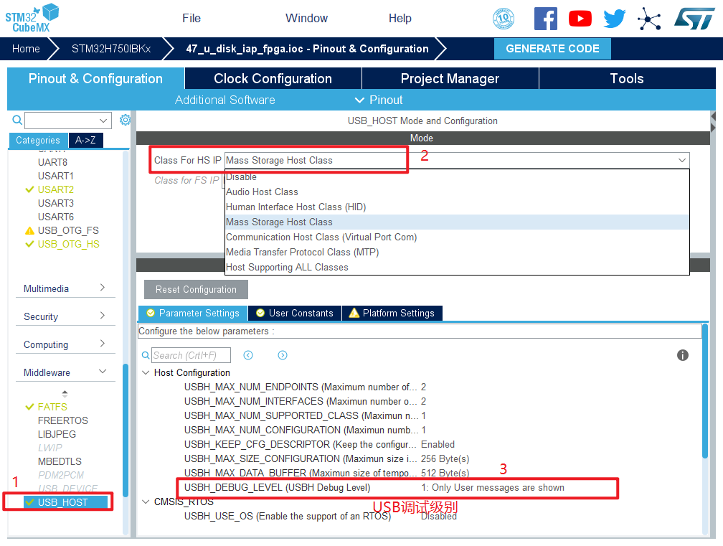
Task: Open the Twitter bird icon
Action: tap(615, 19)
